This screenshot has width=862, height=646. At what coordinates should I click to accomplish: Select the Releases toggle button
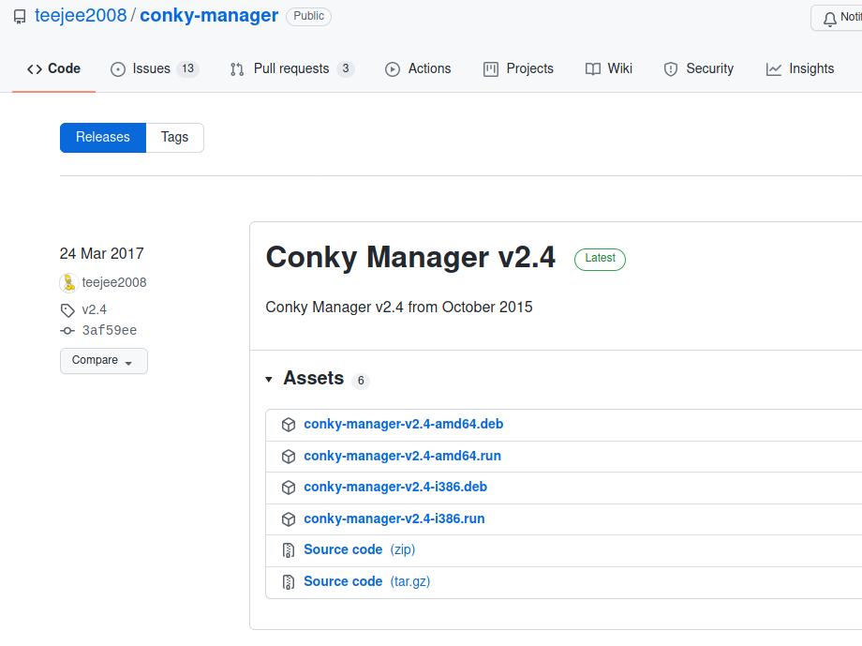coord(103,138)
